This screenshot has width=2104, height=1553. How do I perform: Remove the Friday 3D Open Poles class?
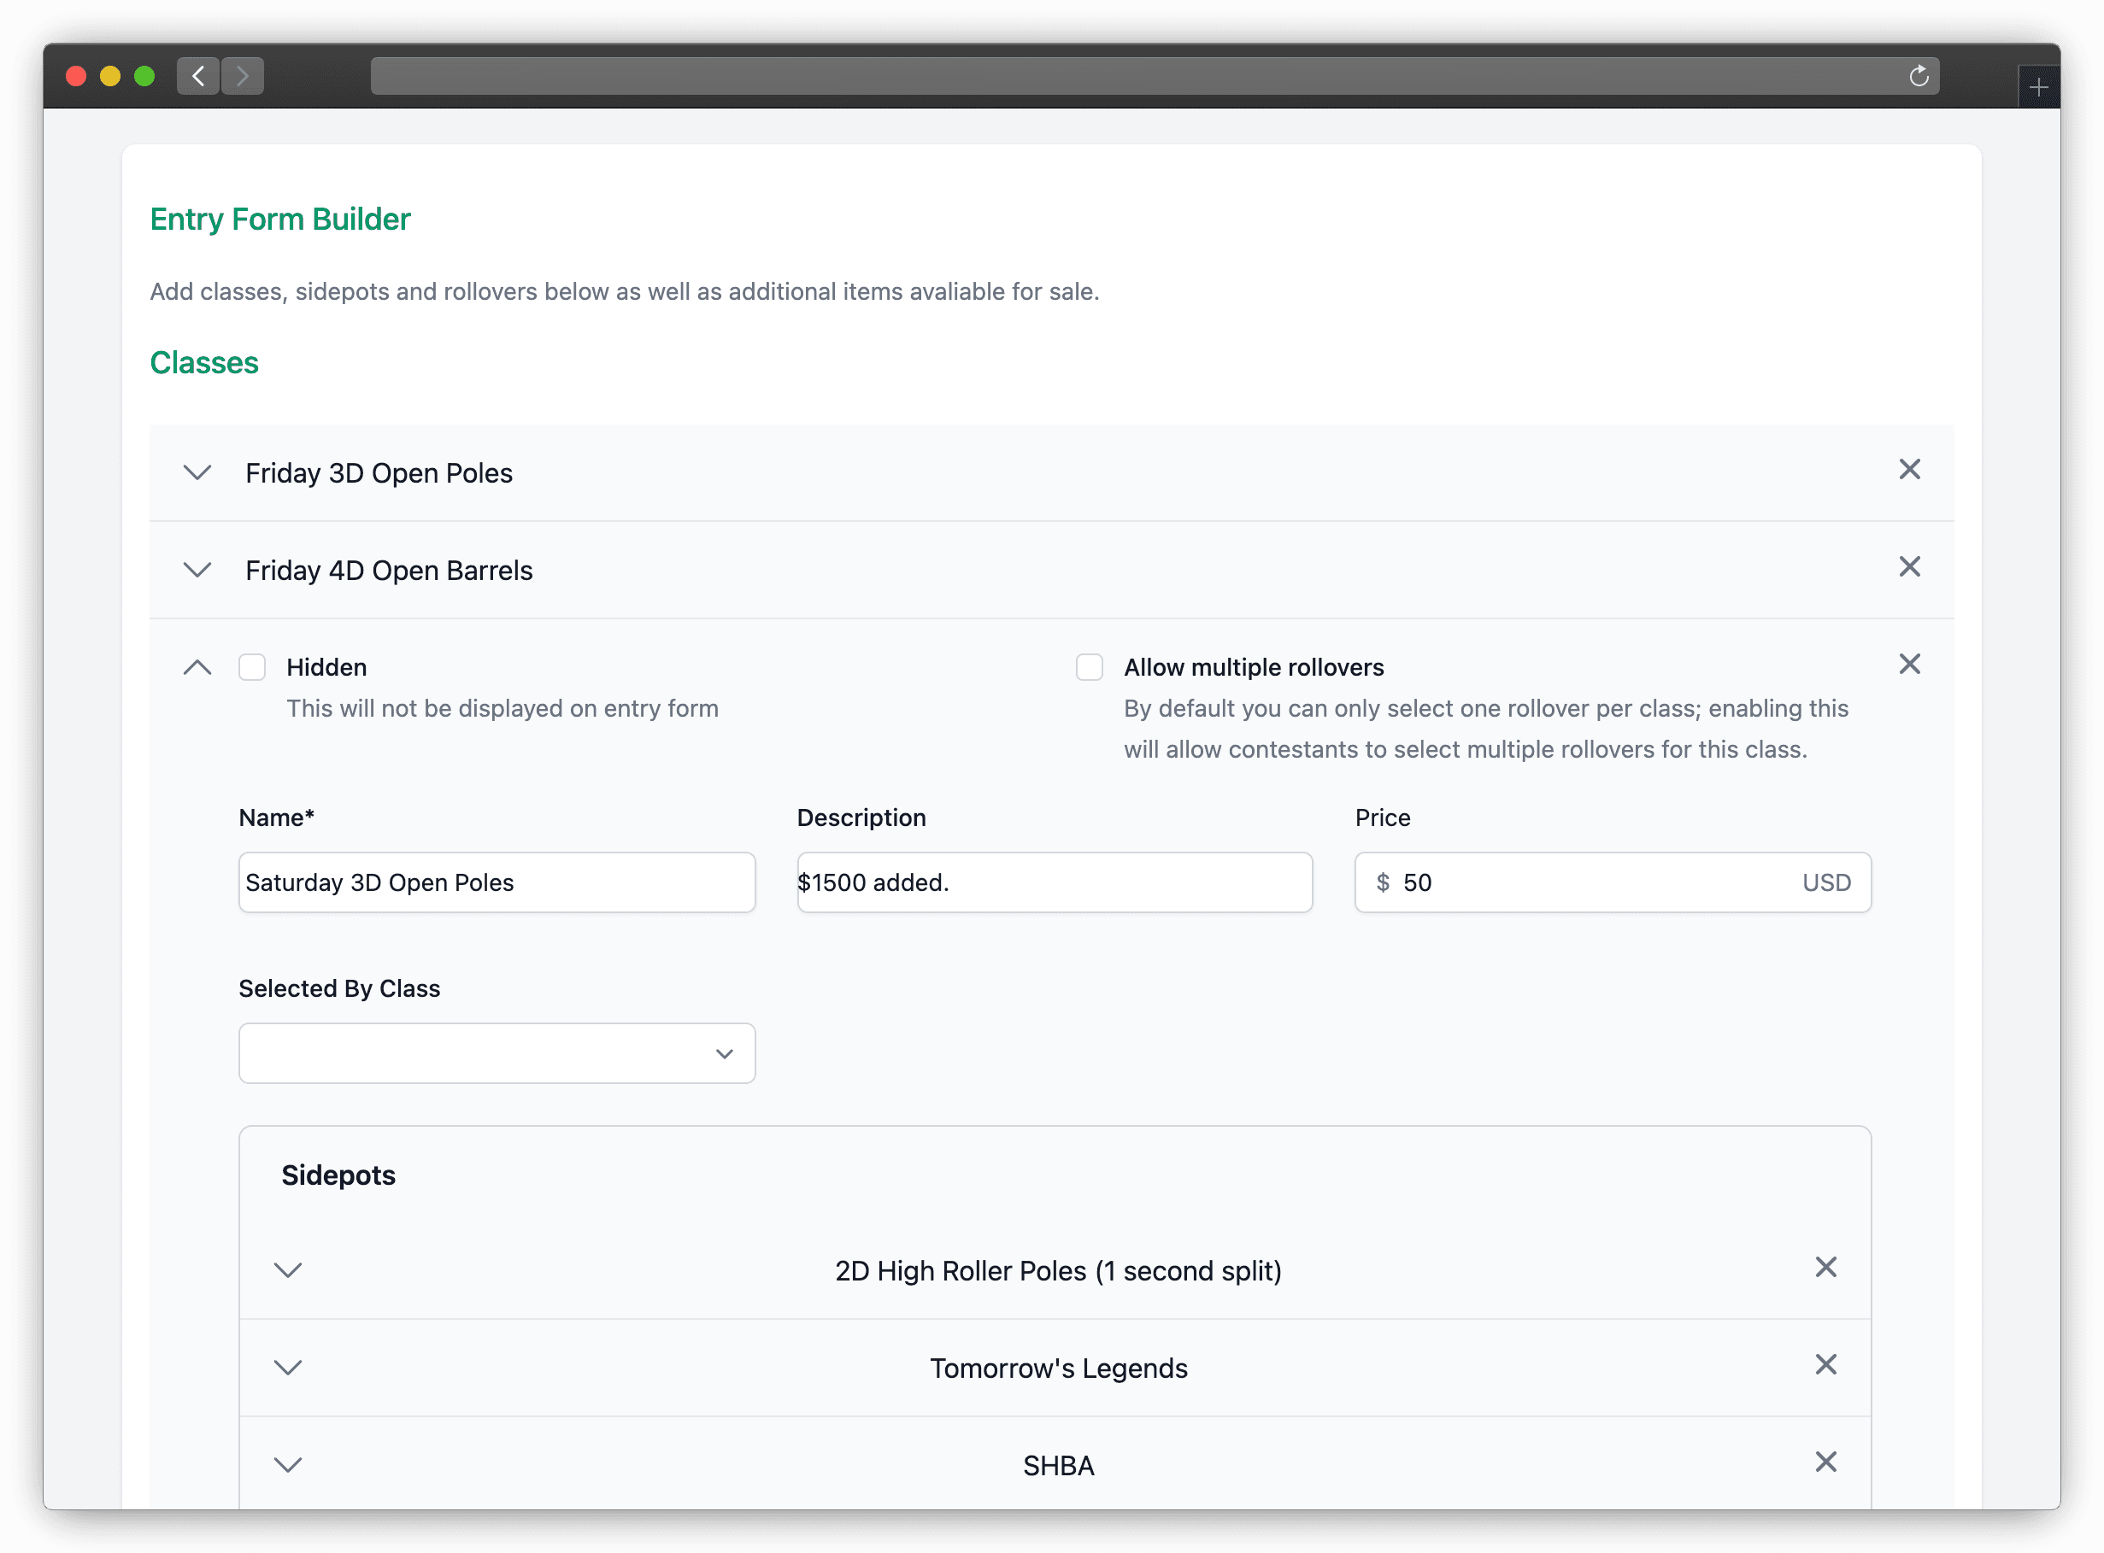click(1908, 469)
